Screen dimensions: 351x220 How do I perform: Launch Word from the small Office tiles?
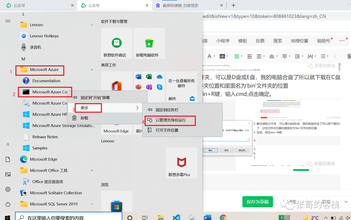pyautogui.click(x=138, y=77)
